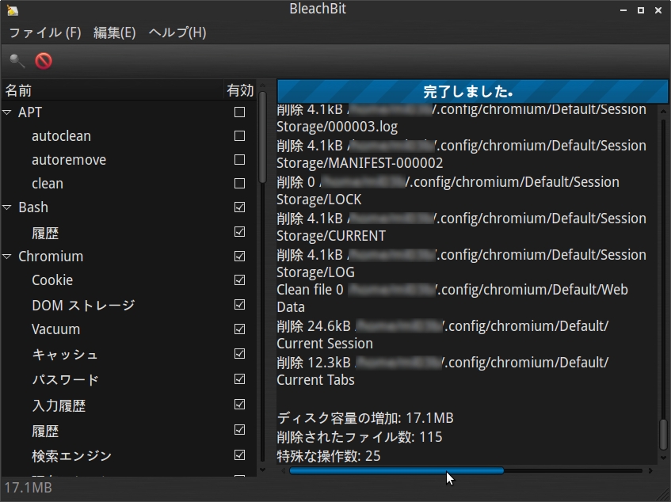Click the red stop/abort toolbar icon

44,61
